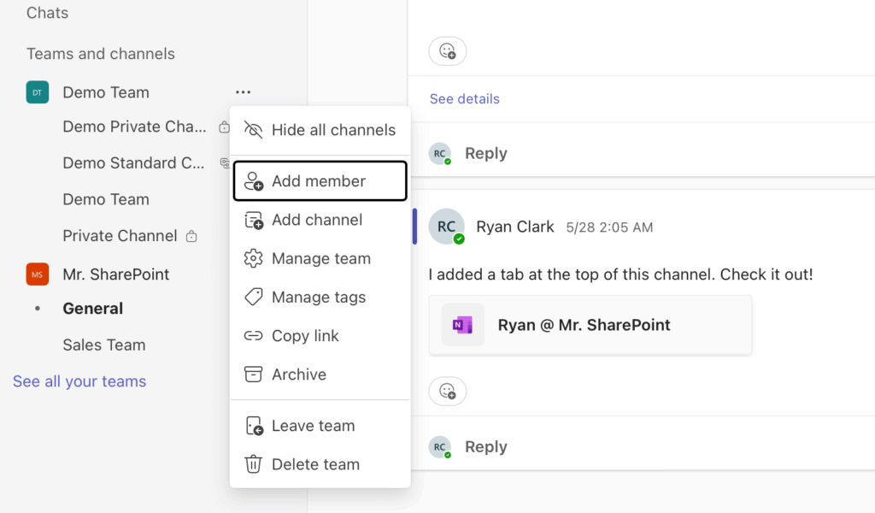Viewport: 875px width, 513px height.
Task: Open the See all your teams link
Action: click(x=79, y=381)
